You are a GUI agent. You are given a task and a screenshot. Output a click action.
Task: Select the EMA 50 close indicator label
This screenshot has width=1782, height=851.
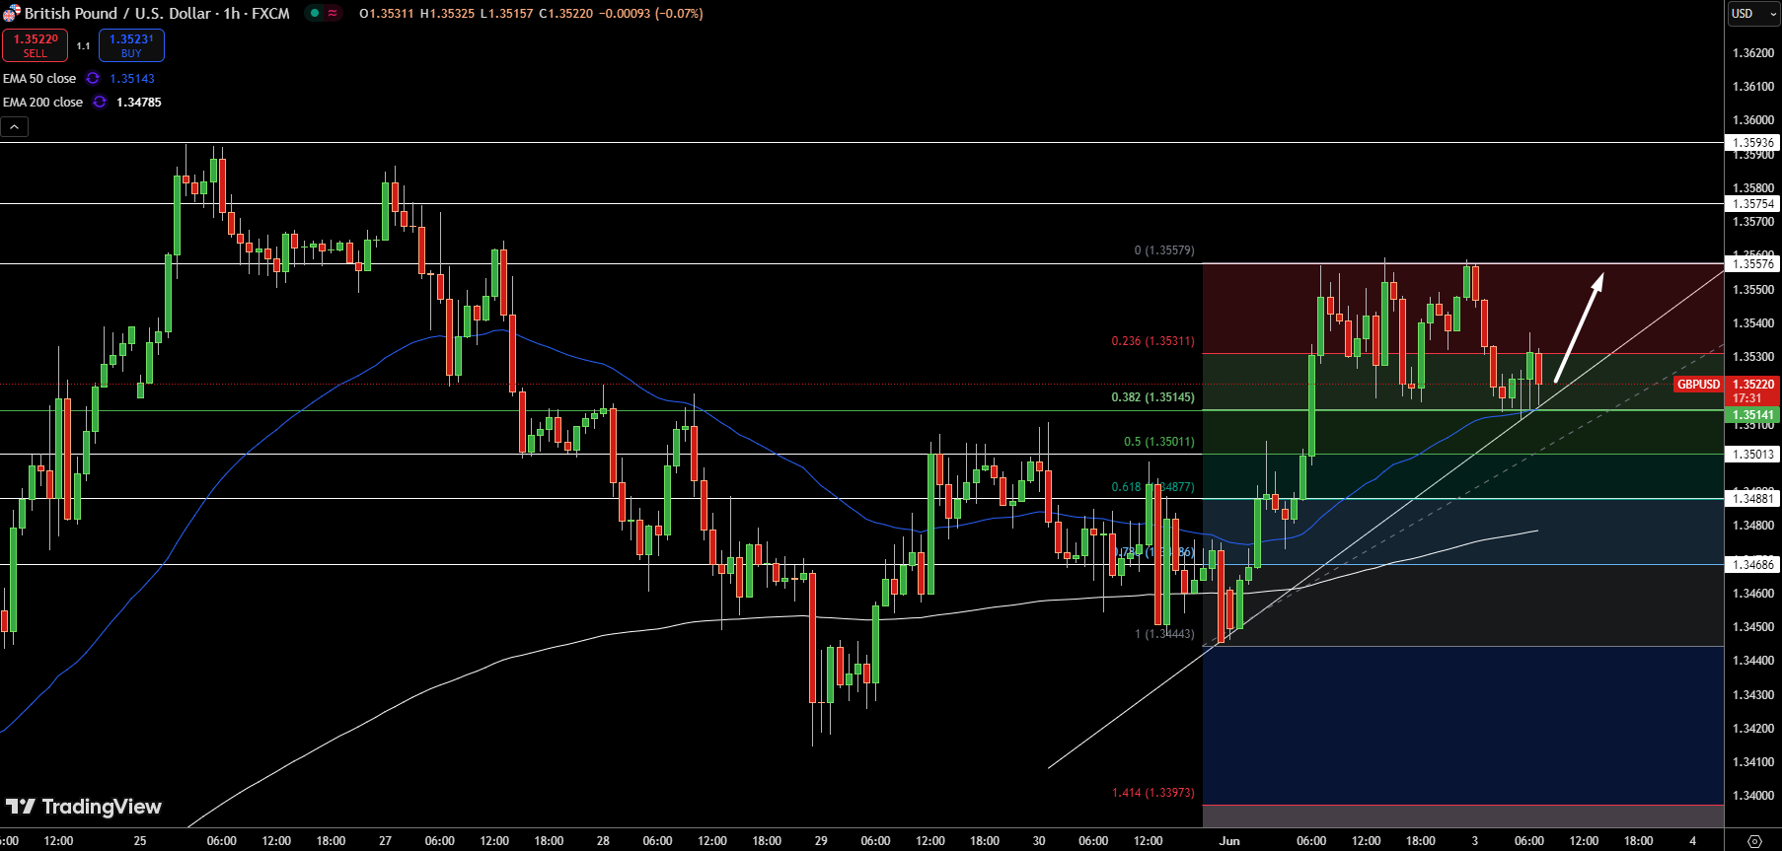click(x=39, y=78)
